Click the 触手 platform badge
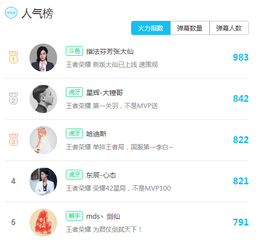Viewport: 257px width, 243px height. pos(74,216)
